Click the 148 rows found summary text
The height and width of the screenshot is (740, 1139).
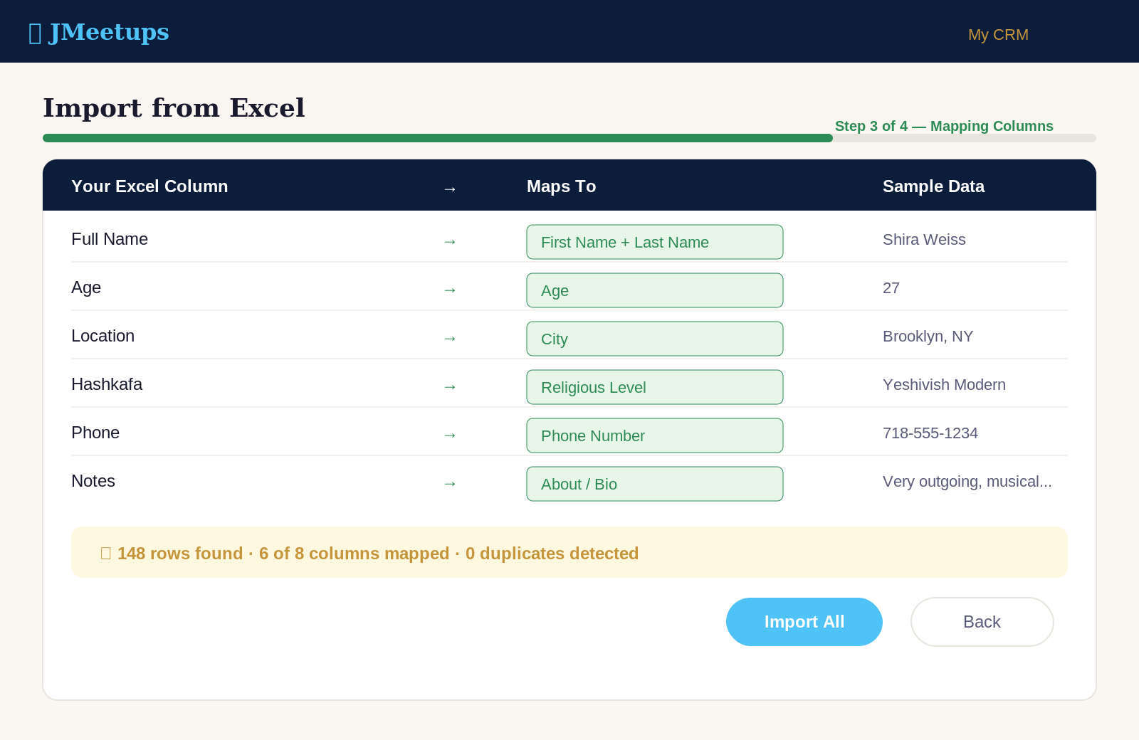(179, 553)
